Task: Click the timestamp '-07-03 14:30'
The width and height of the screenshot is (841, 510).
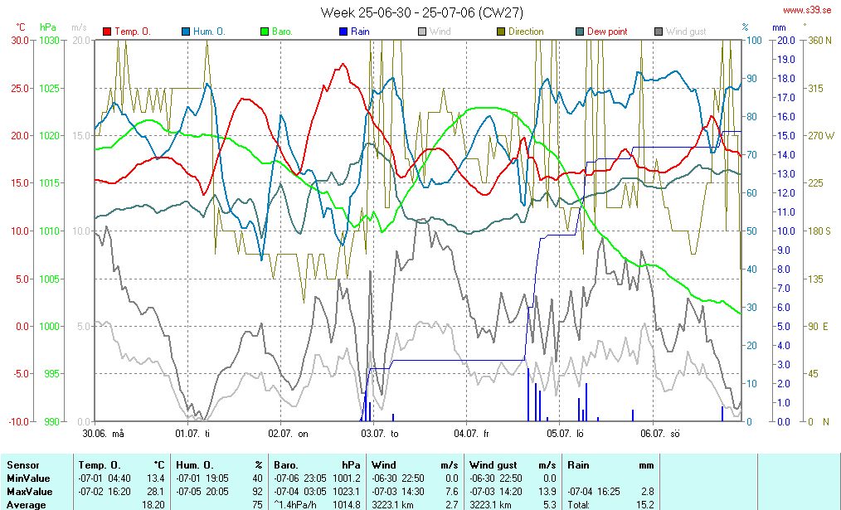Action: tap(398, 492)
